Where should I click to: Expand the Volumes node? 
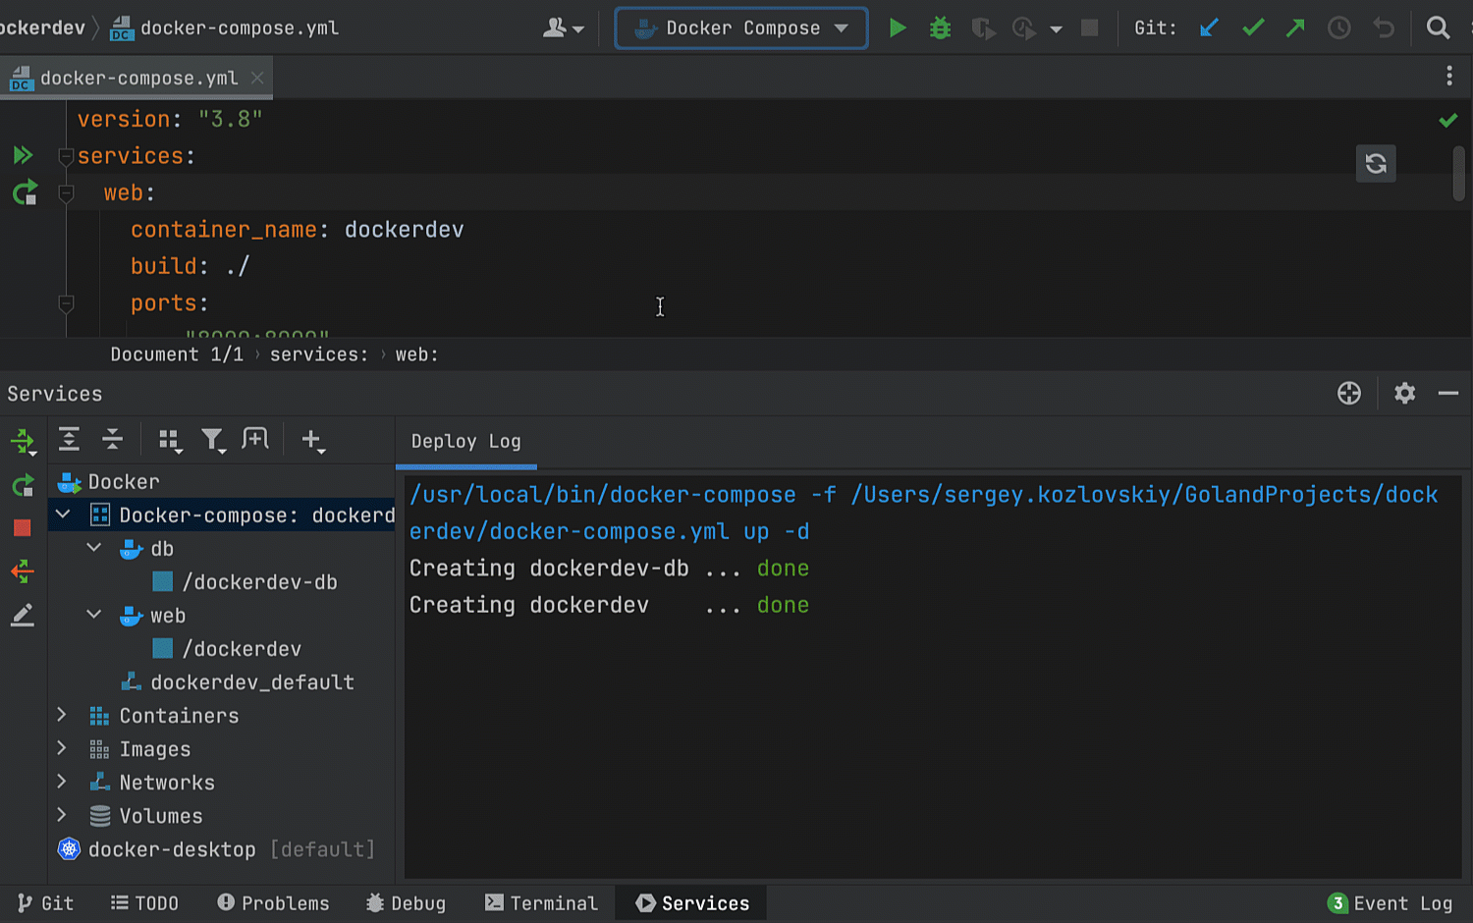point(62,815)
